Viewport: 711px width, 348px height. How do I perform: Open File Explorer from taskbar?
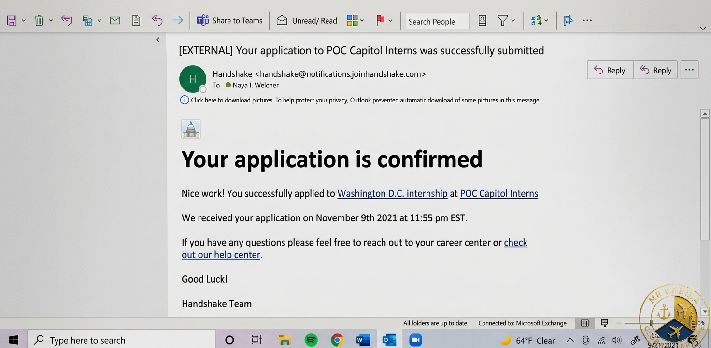[x=284, y=340]
